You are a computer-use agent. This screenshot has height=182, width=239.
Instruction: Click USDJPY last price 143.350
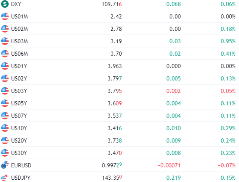[x=112, y=178]
